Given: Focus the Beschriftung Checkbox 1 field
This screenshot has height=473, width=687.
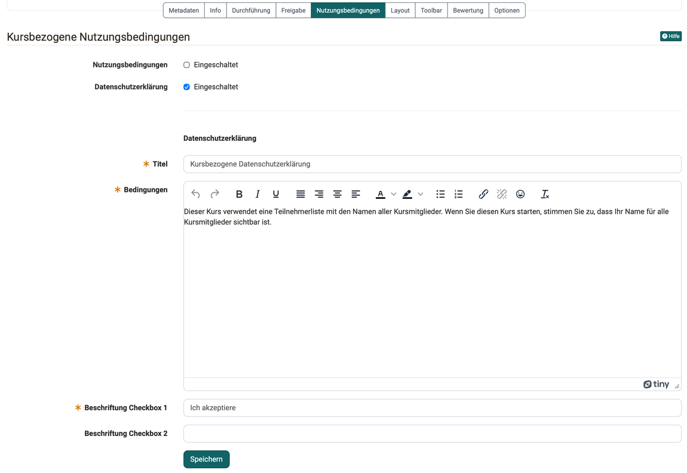Looking at the screenshot, I should point(433,408).
